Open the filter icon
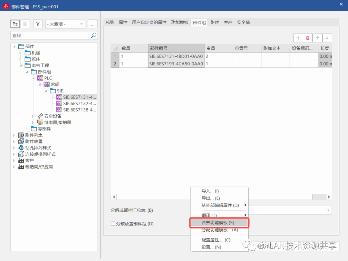Image resolution: width=348 pixels, height=261 pixels. click(x=38, y=24)
